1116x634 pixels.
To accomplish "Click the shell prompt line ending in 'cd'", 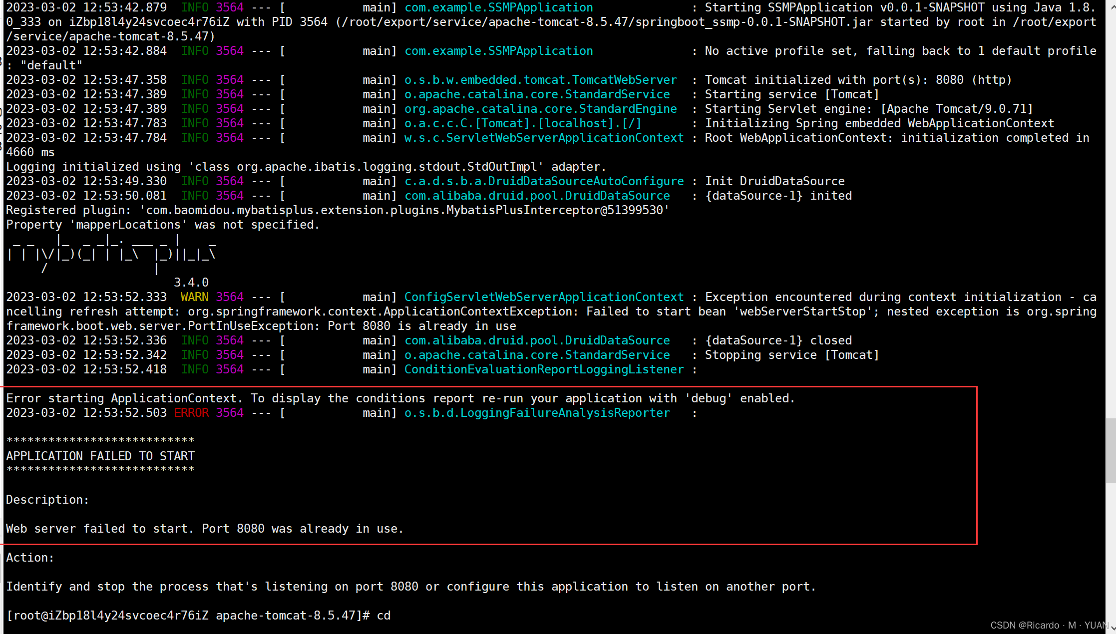I will tap(198, 616).
